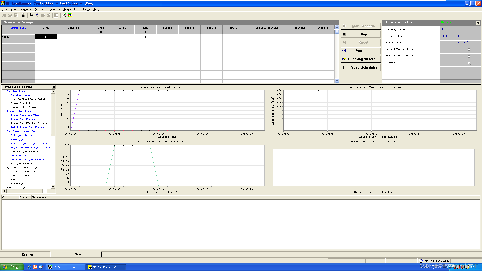Click the grayed Stop Vusers toolbar icon

pos(48,15)
